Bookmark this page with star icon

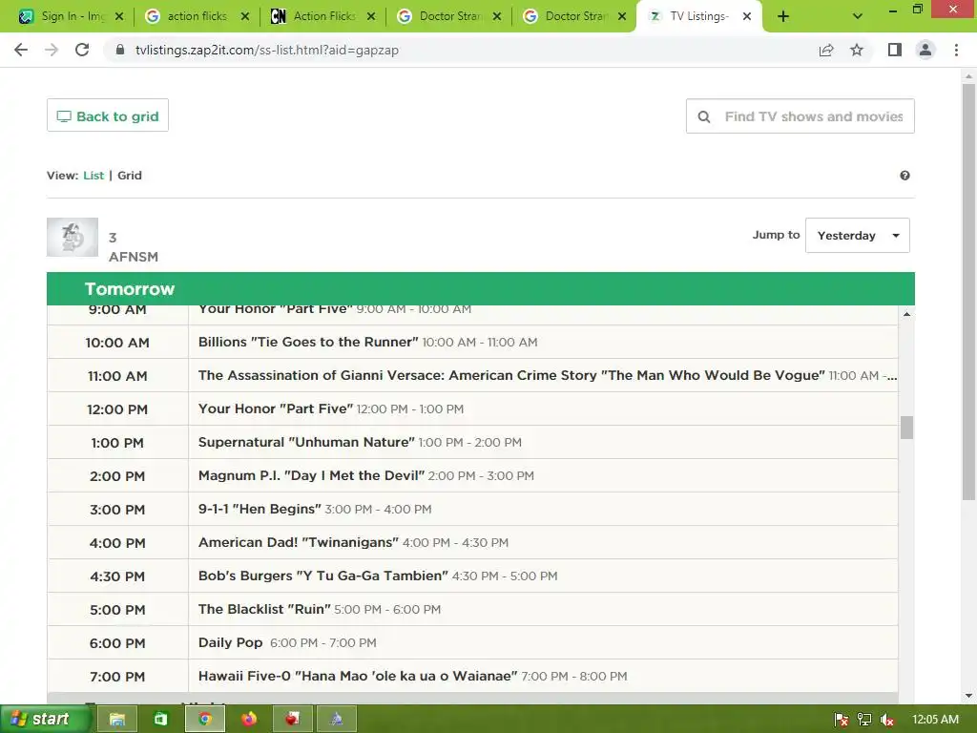[x=857, y=50]
